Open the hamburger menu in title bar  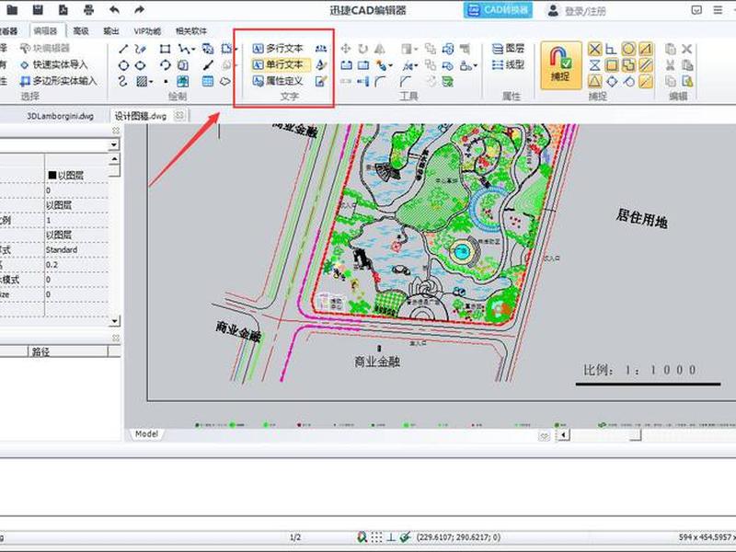tap(718, 10)
